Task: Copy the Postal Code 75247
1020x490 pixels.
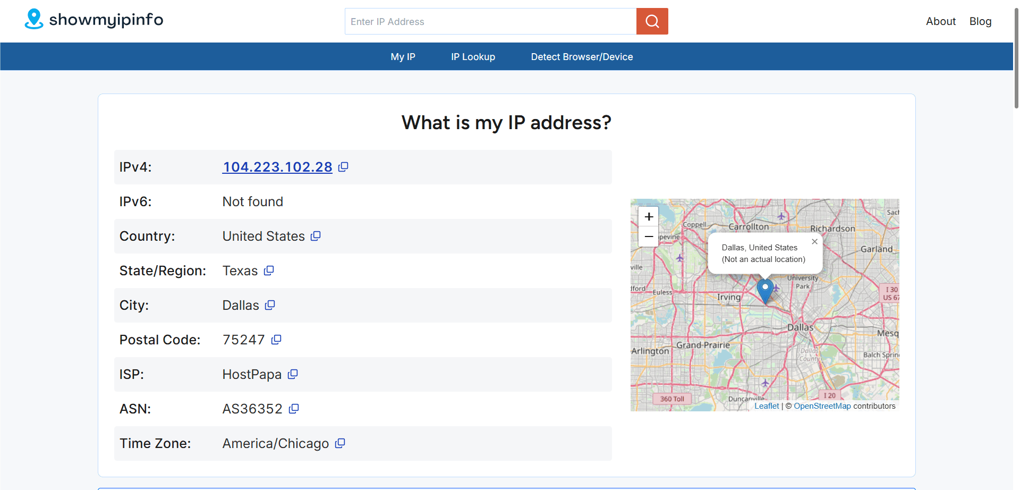Action: (276, 340)
